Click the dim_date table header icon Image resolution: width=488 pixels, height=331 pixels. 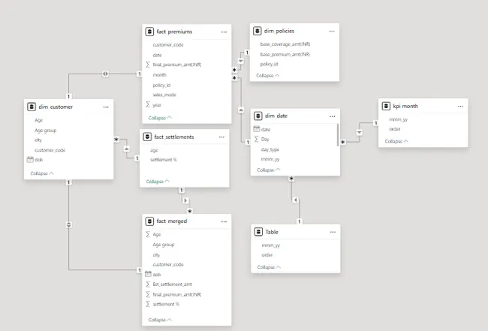click(258, 116)
